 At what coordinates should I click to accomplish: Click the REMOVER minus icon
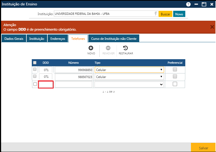(x=108, y=48)
